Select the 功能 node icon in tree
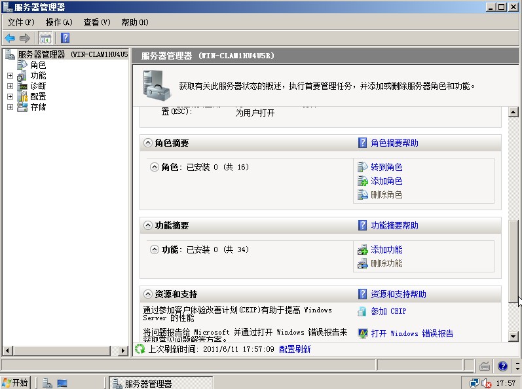Screen dimensions: 522x389 pyautogui.click(x=22, y=75)
